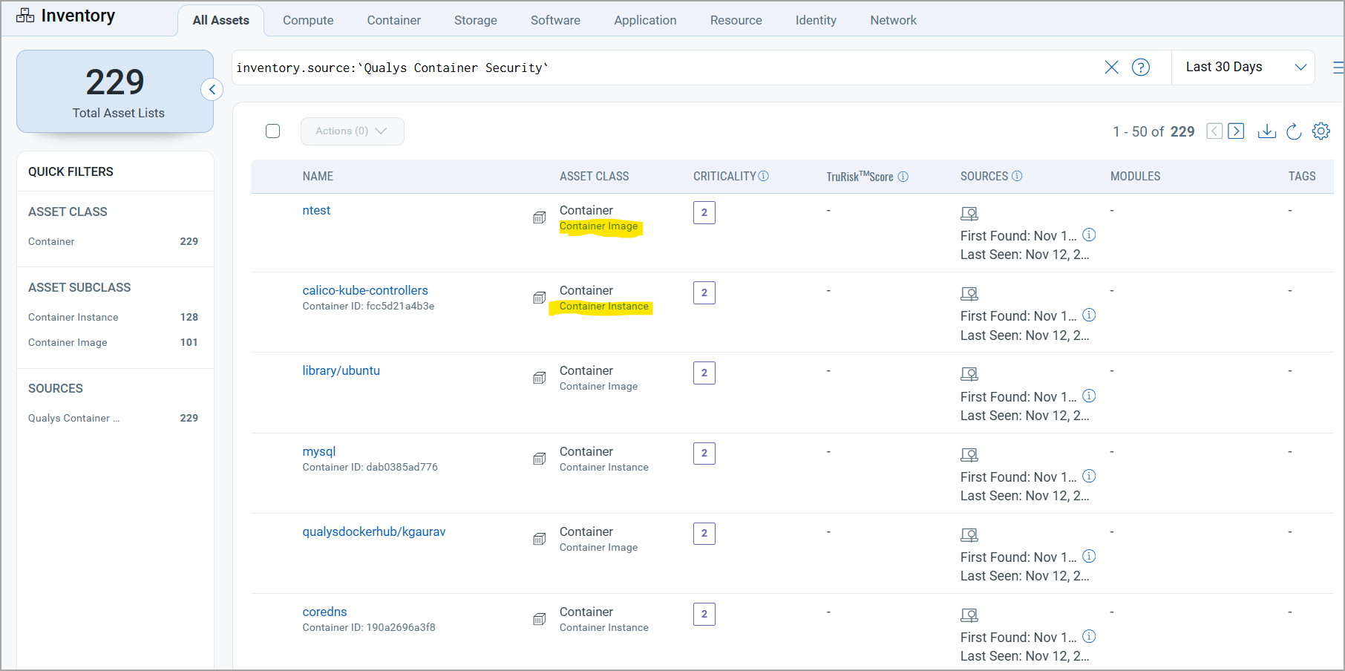Screen dimensions: 1345x671
Task: Toggle the select-all checkbox above the table
Action: tap(272, 131)
